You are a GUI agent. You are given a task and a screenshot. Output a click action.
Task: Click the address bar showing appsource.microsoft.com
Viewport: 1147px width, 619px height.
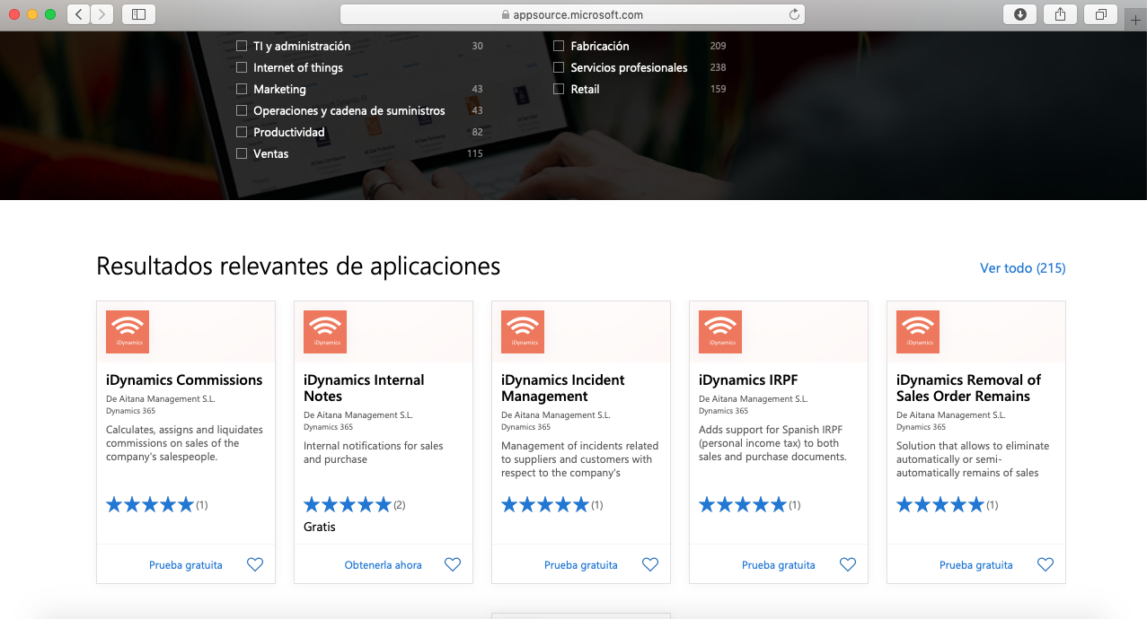point(572,14)
